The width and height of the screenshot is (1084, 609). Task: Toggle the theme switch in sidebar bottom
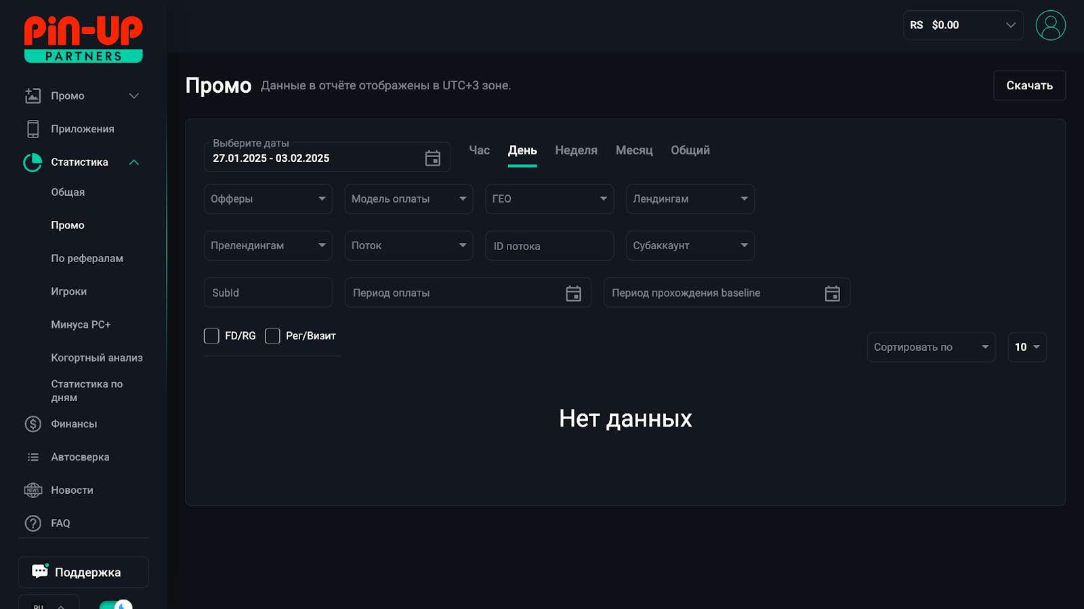[x=116, y=604]
